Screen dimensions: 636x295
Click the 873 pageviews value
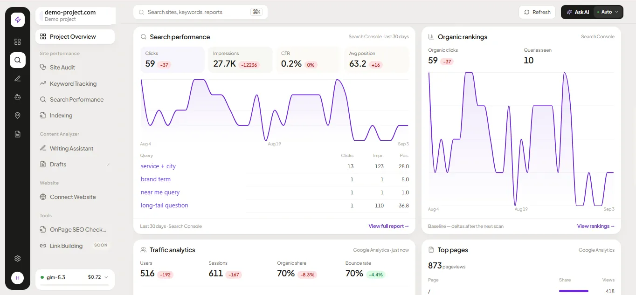(435, 266)
